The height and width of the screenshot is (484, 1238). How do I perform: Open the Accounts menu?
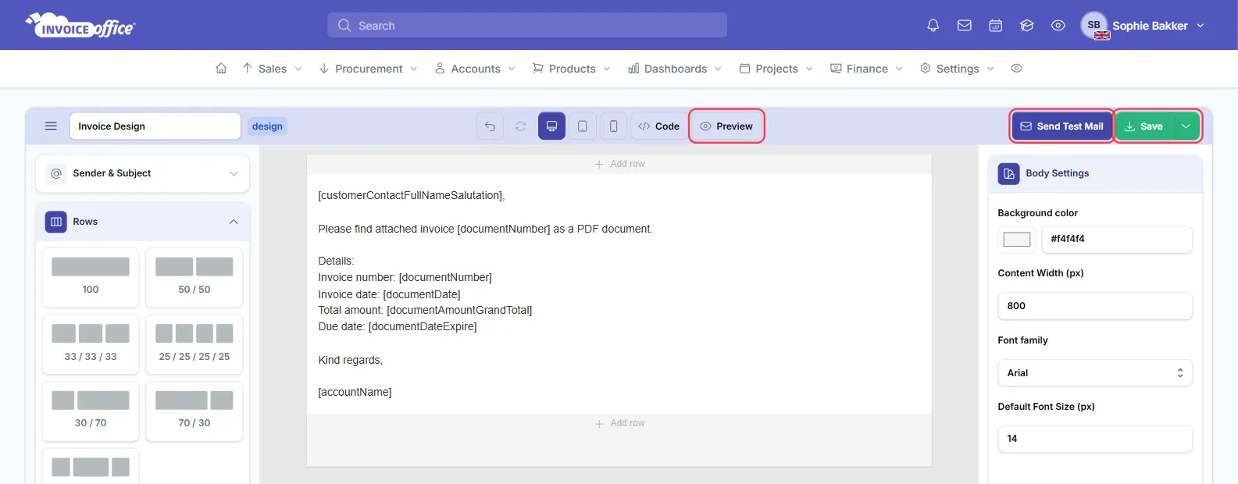click(x=475, y=69)
